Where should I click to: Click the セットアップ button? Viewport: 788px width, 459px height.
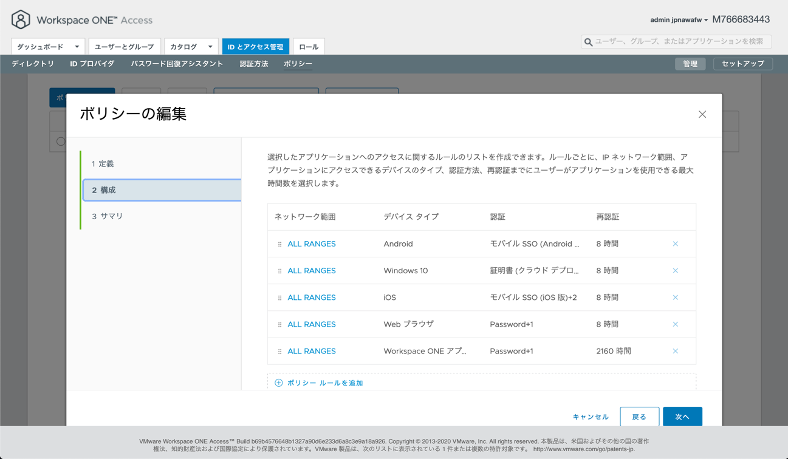click(x=743, y=64)
